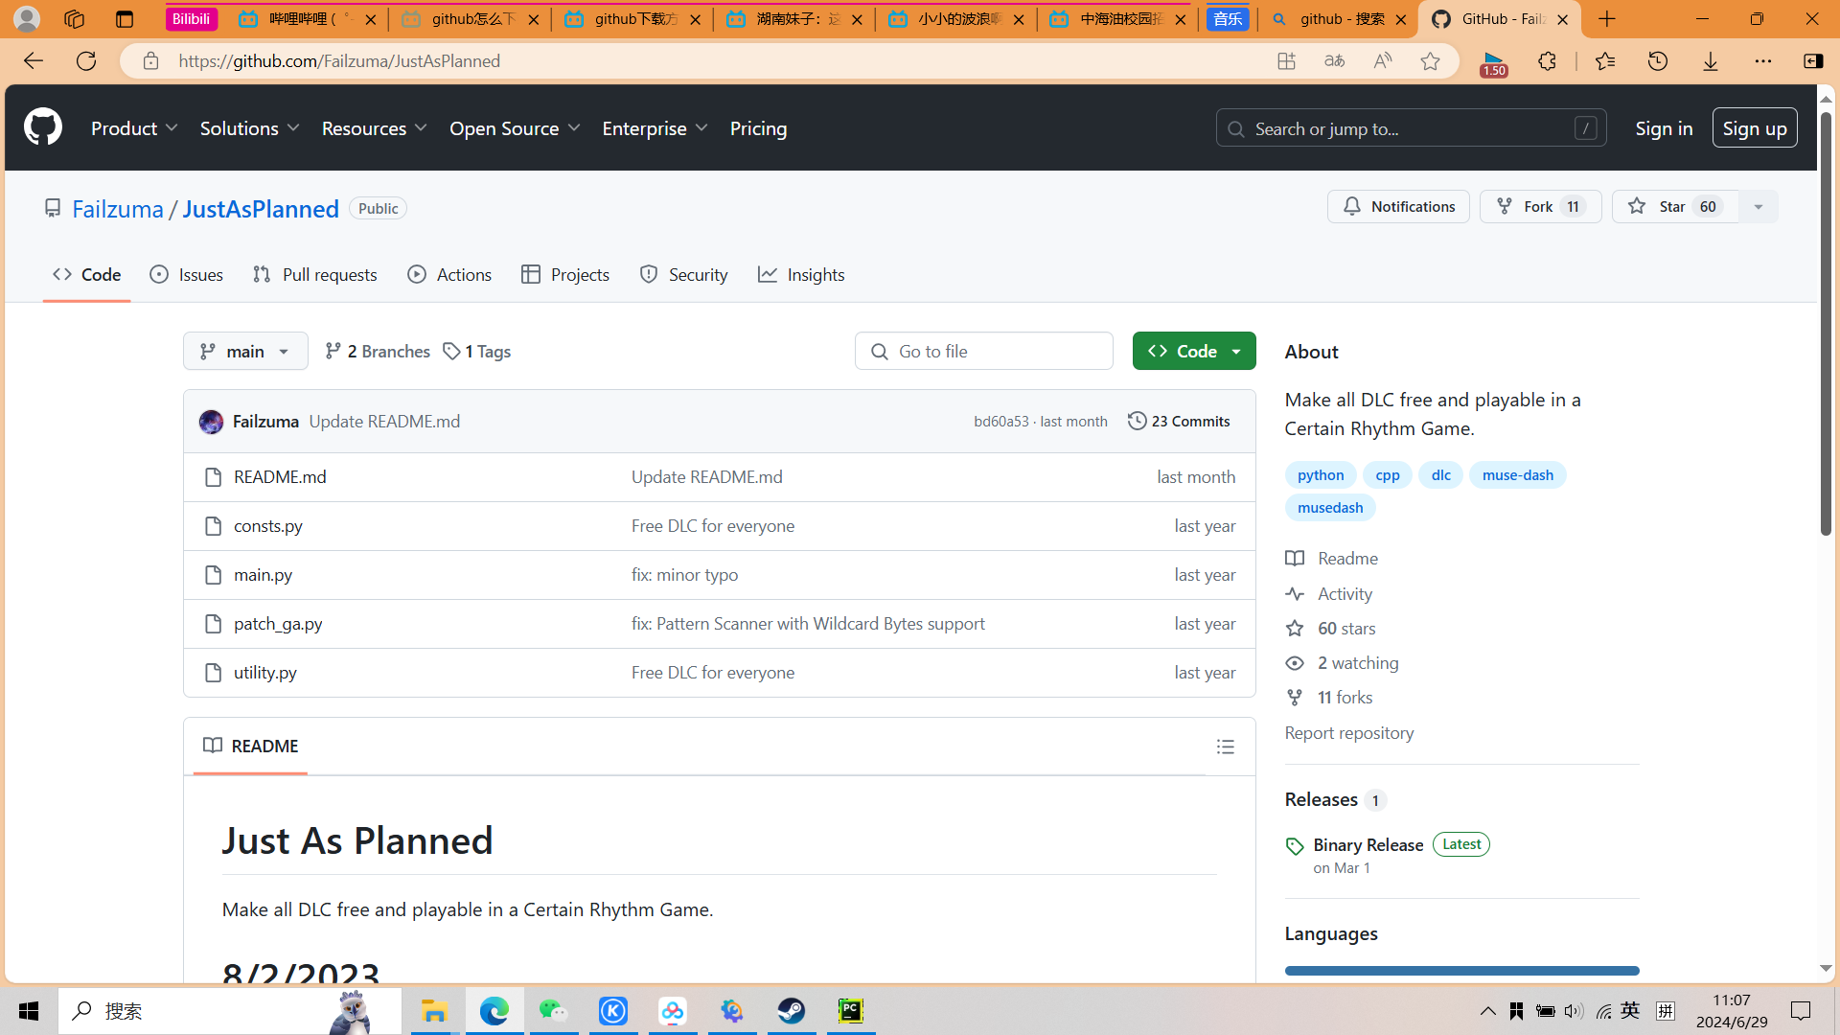1840x1035 pixels.
Task: Open PyCharm from the taskbar
Action: click(851, 1011)
